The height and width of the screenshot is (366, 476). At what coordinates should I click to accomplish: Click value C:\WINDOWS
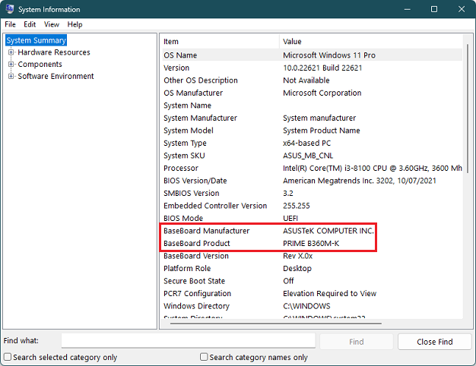pos(306,306)
